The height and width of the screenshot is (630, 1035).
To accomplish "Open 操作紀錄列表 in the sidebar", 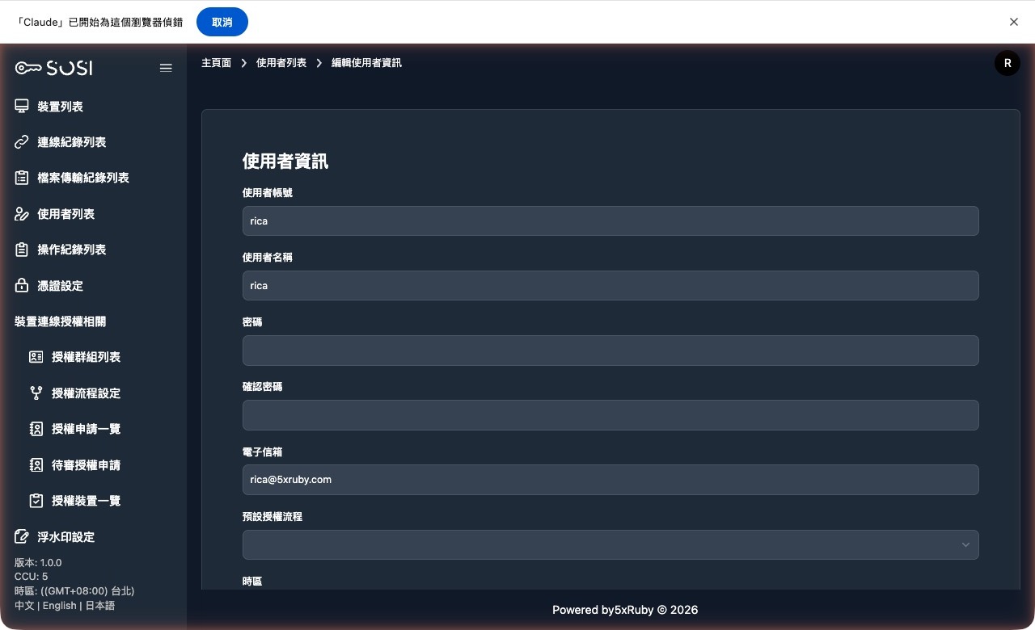I will (x=71, y=250).
